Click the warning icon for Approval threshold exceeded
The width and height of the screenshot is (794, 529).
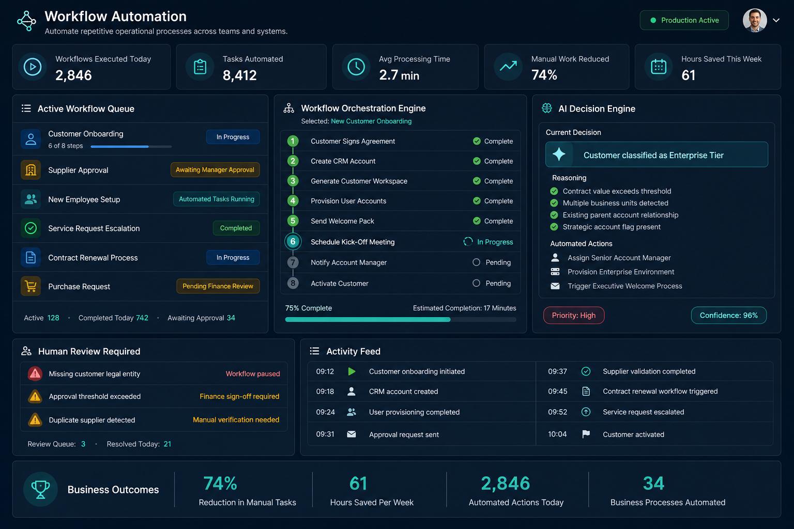pyautogui.click(x=35, y=396)
